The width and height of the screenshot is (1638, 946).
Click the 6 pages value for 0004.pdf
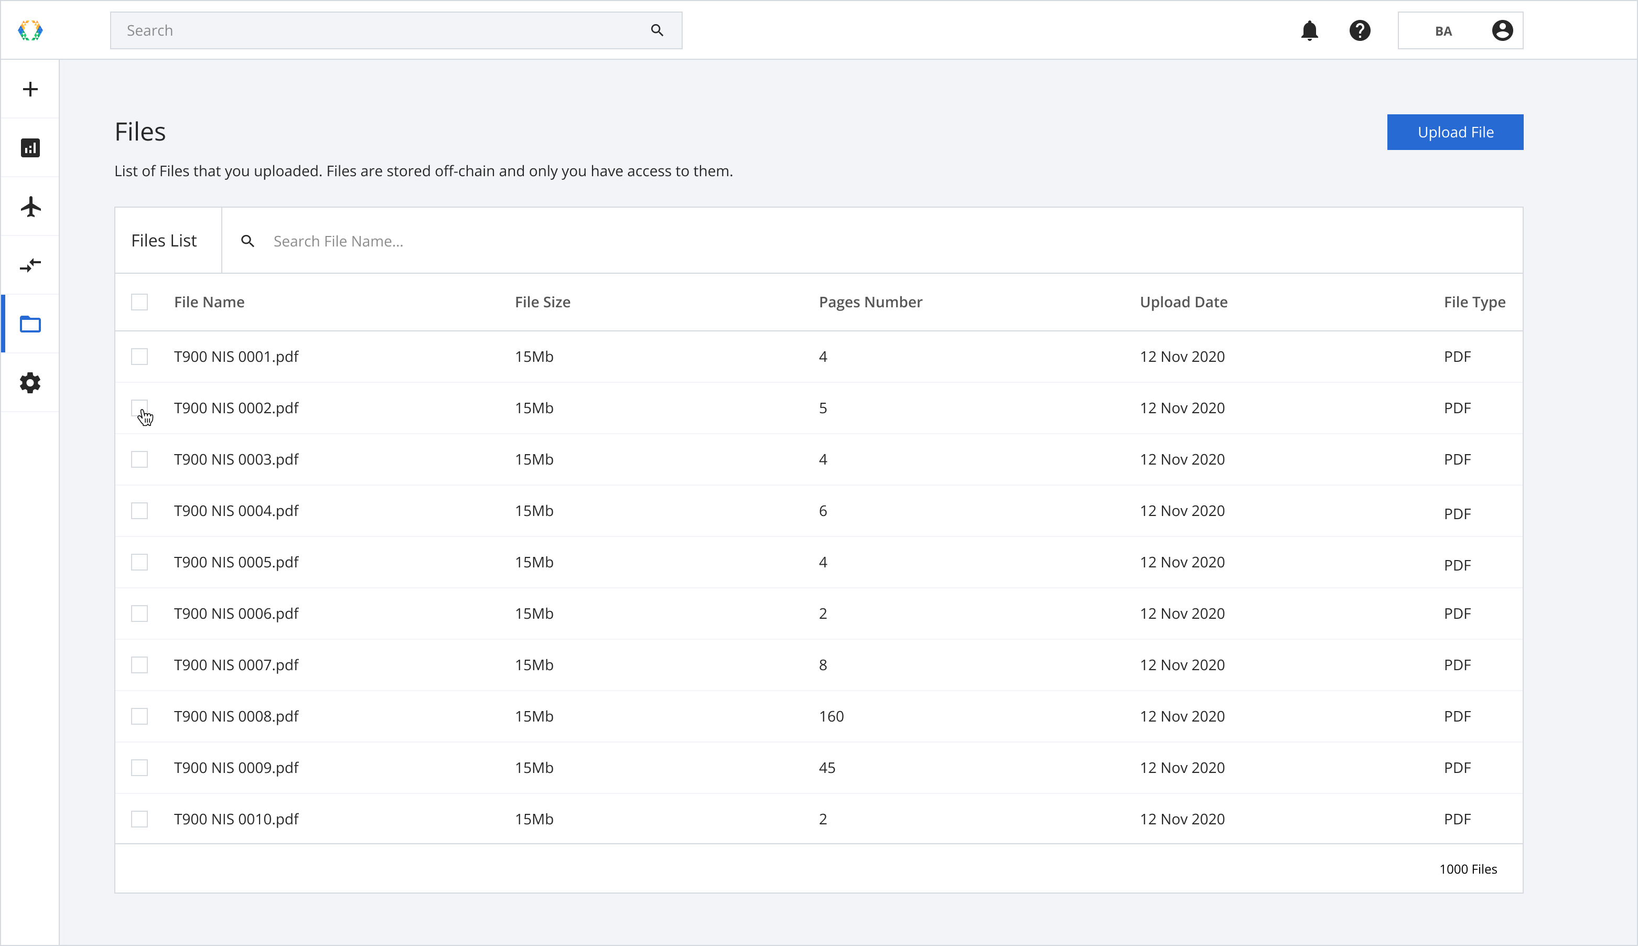pos(823,511)
